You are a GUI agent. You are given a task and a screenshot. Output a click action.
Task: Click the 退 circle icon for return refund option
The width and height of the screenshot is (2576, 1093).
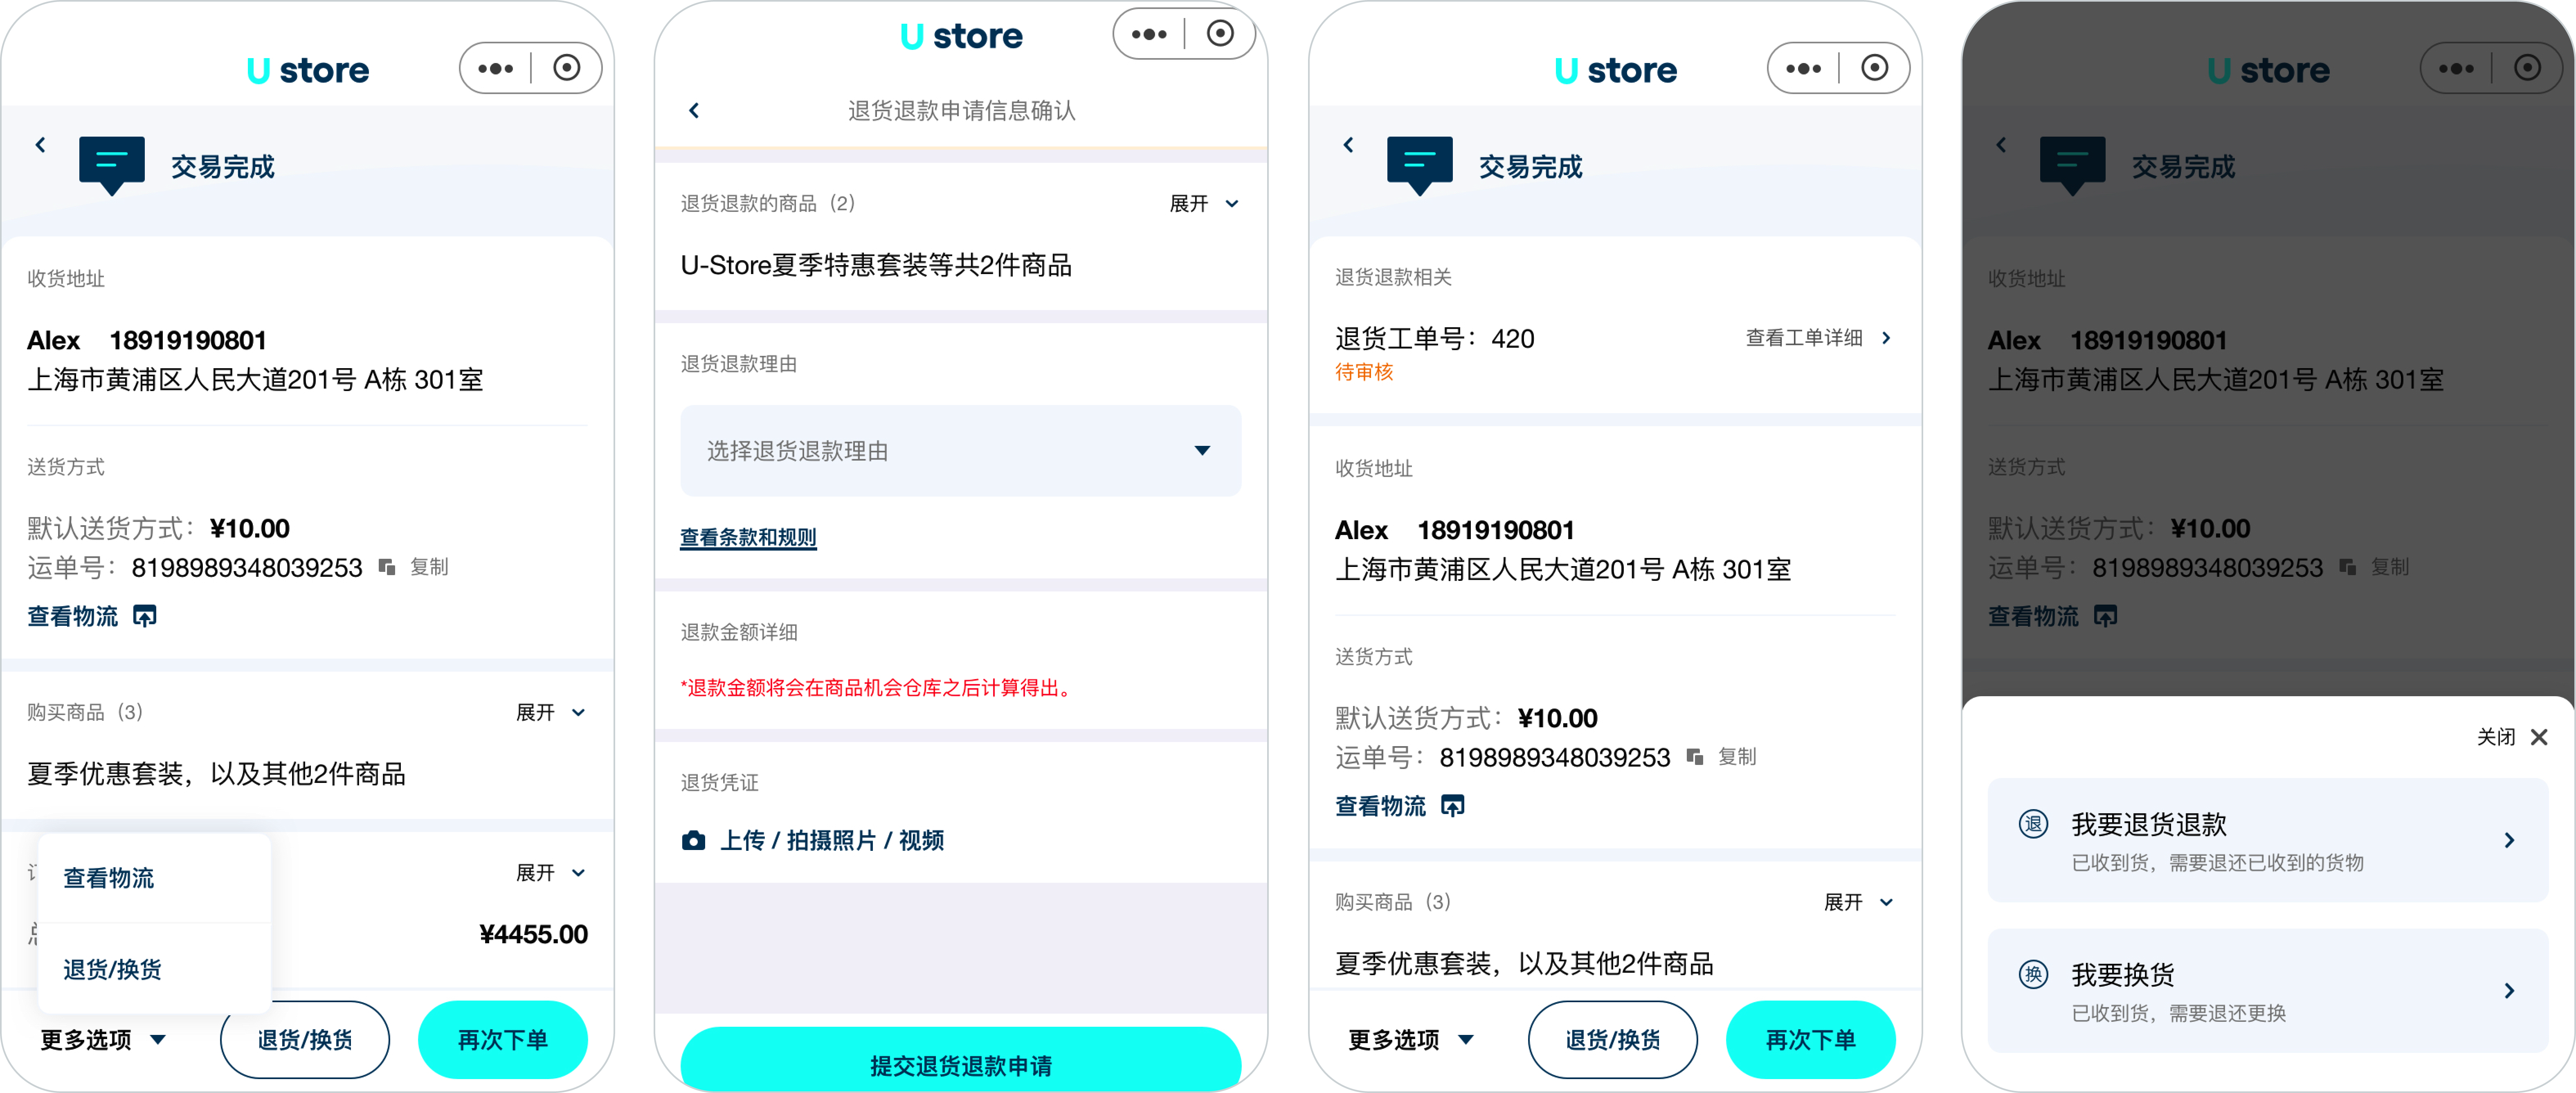[x=2032, y=824]
